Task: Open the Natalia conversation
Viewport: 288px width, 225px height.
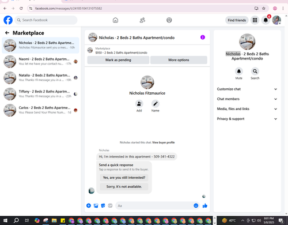Action: point(40,78)
